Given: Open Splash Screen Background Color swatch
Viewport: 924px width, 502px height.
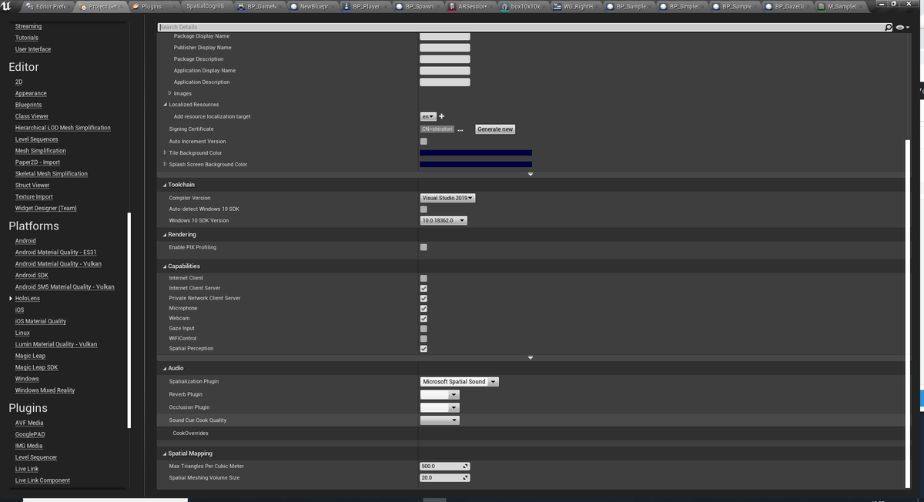Looking at the screenshot, I should click(476, 164).
